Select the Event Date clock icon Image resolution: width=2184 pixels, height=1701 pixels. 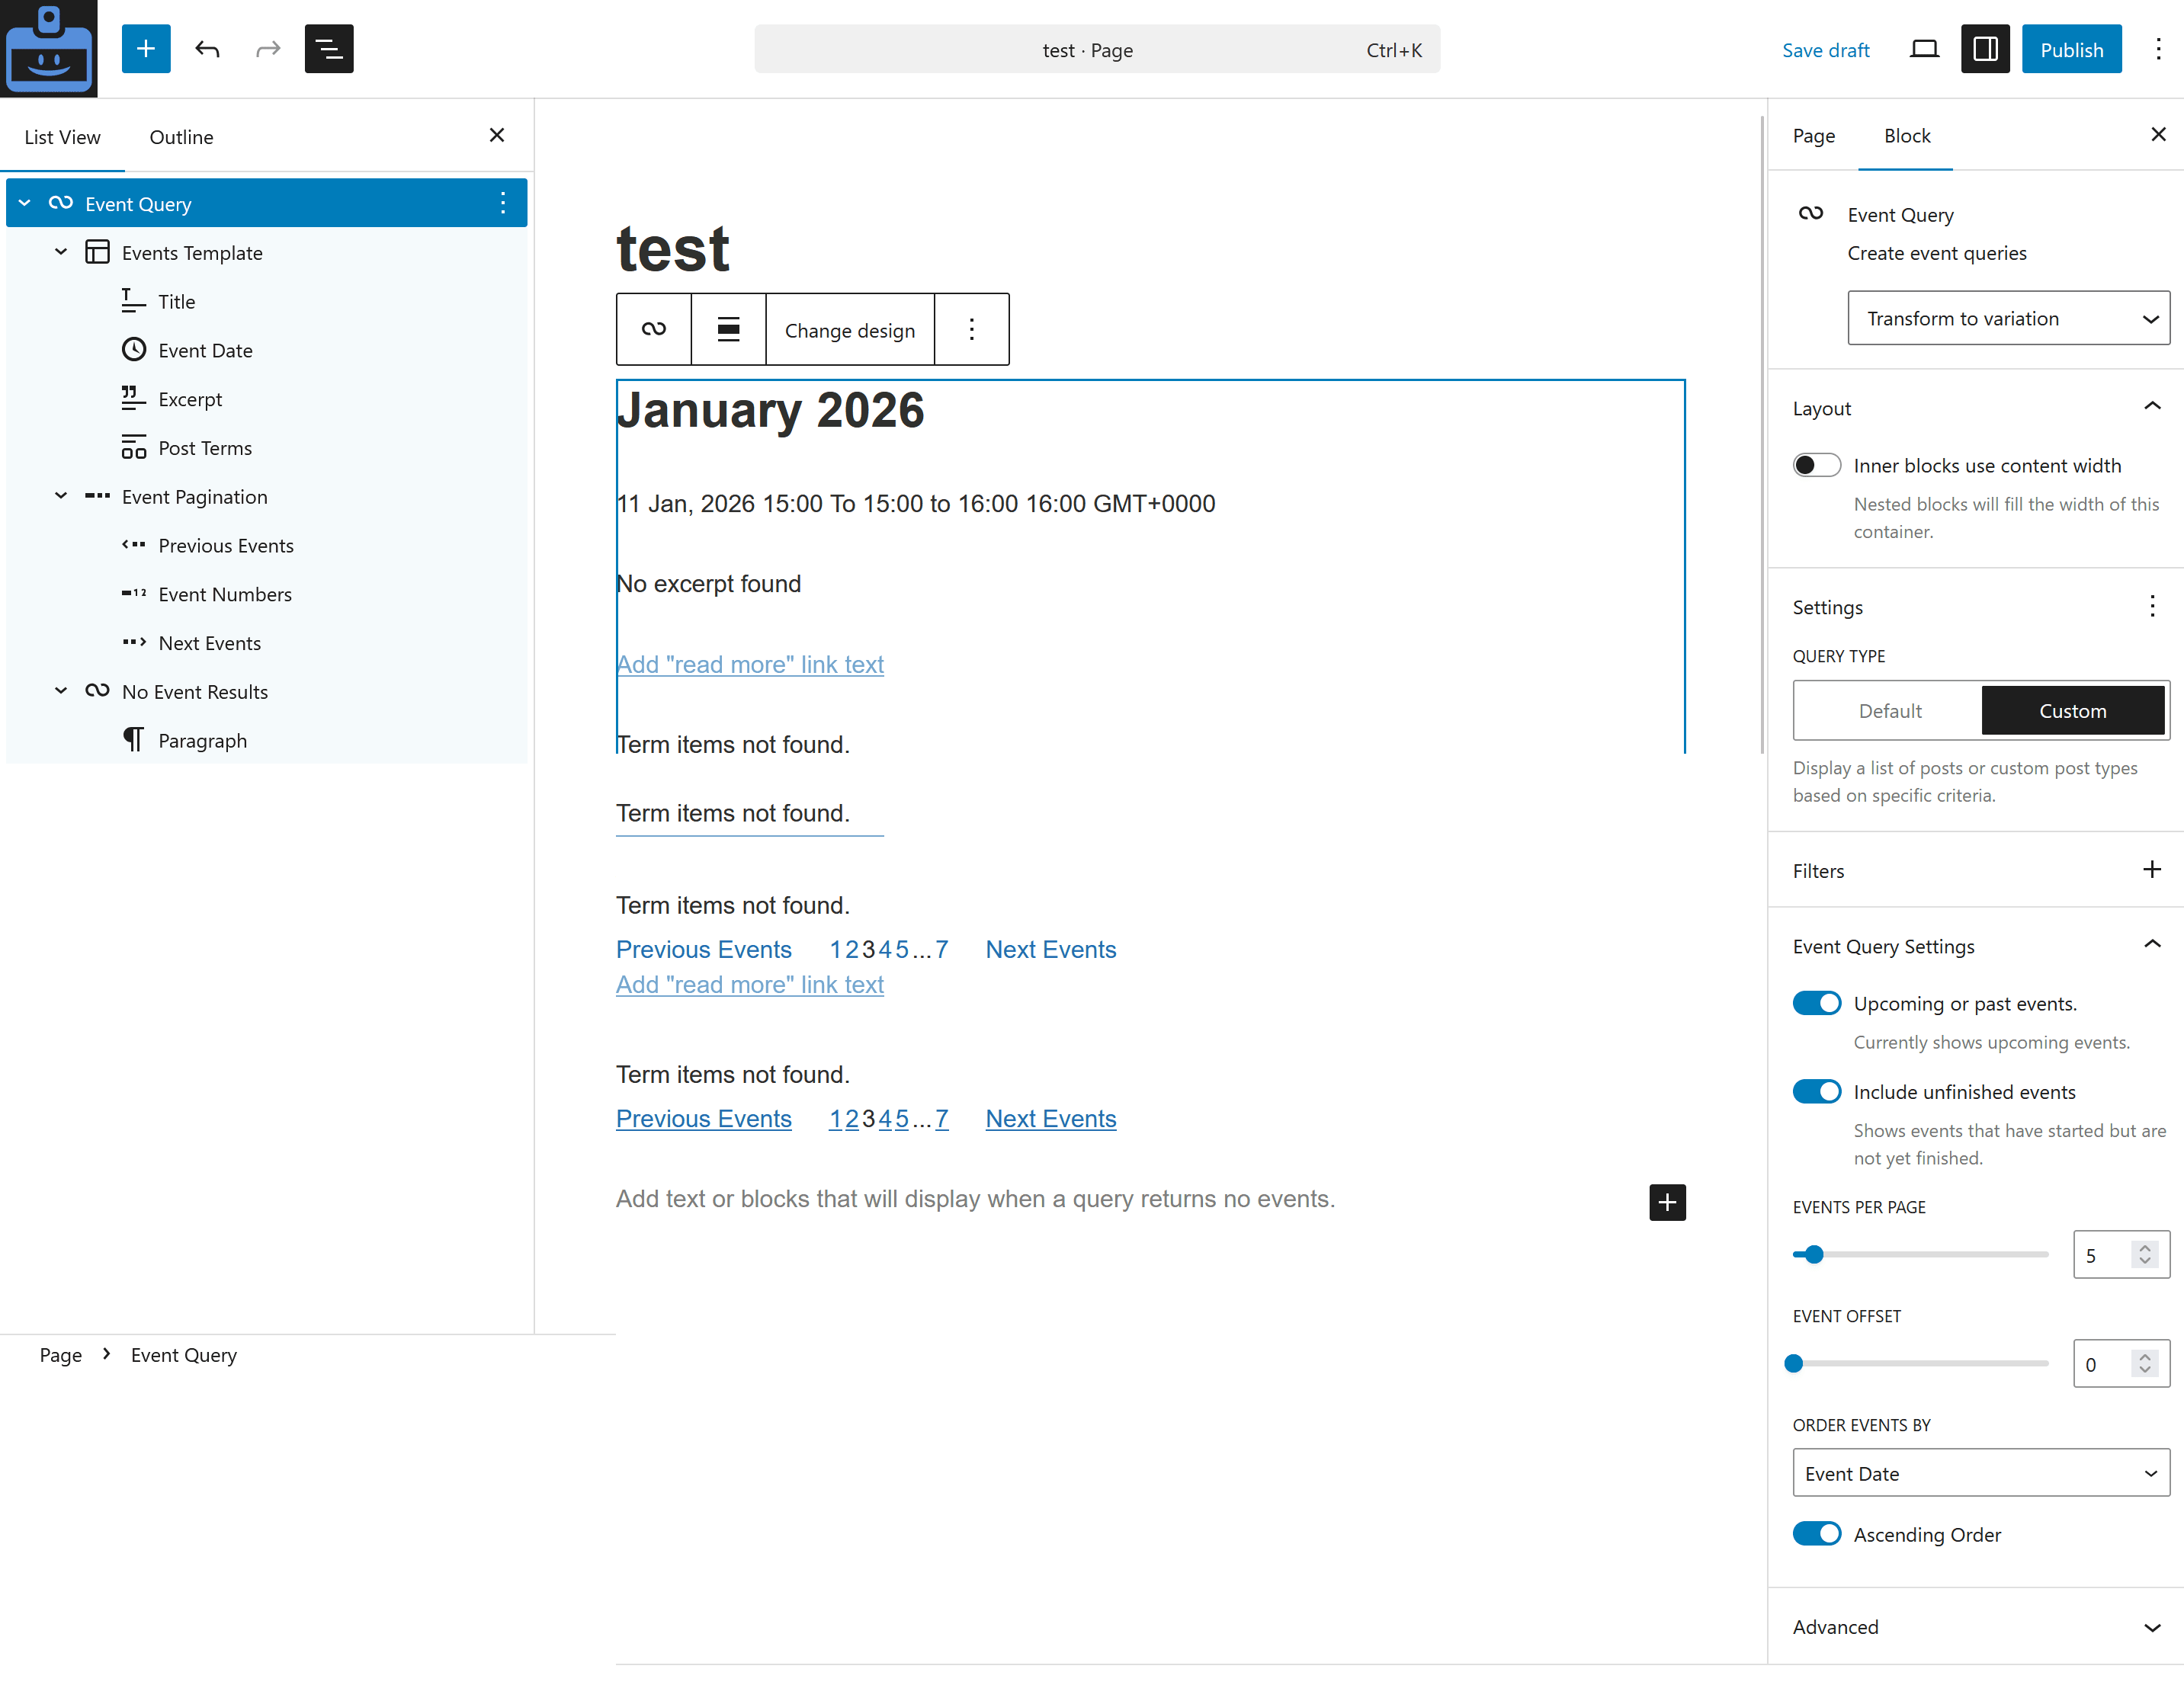pos(133,350)
